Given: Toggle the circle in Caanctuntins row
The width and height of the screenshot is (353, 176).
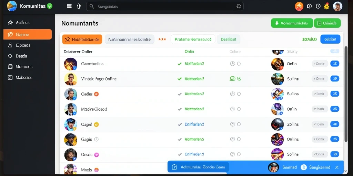Looking at the screenshot, I should pyautogui.click(x=239, y=64).
